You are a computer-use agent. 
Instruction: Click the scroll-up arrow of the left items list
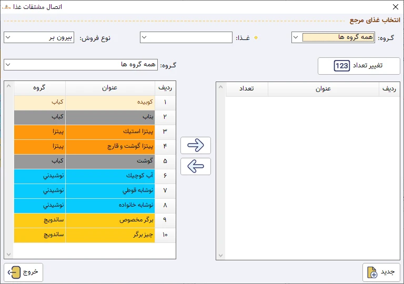pyautogui.click(x=9, y=86)
